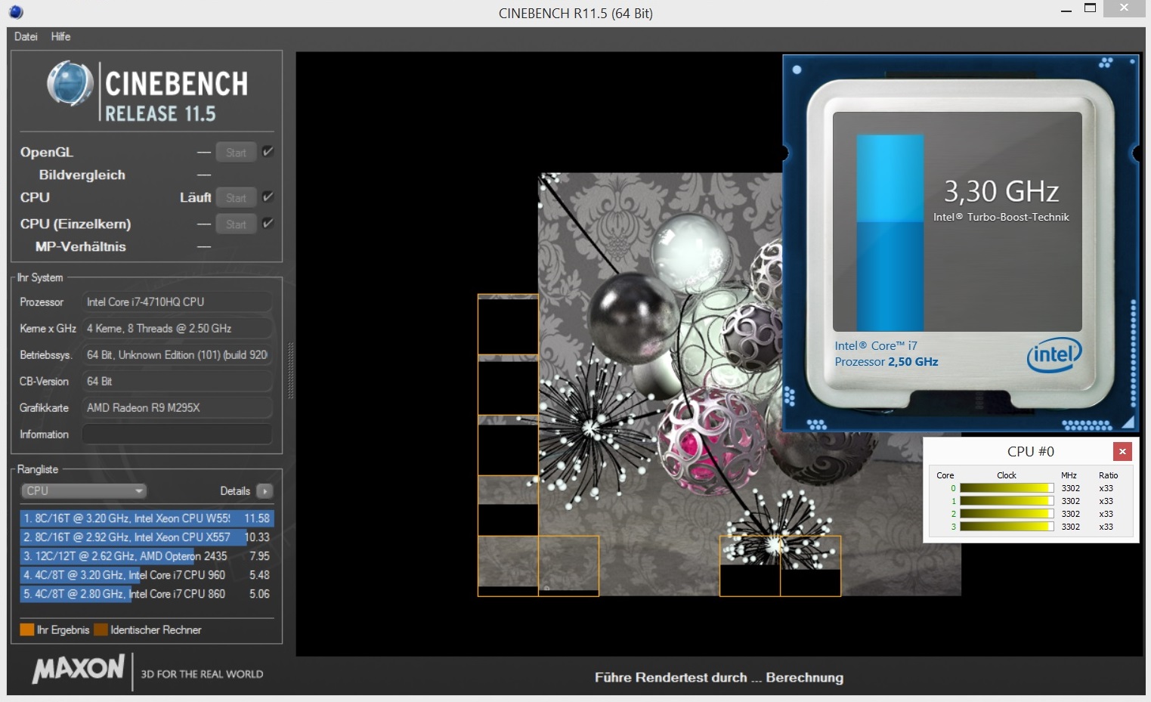The image size is (1151, 702).
Task: Click Core 2 clock bar in CPU #0
Action: pyautogui.click(x=1007, y=514)
